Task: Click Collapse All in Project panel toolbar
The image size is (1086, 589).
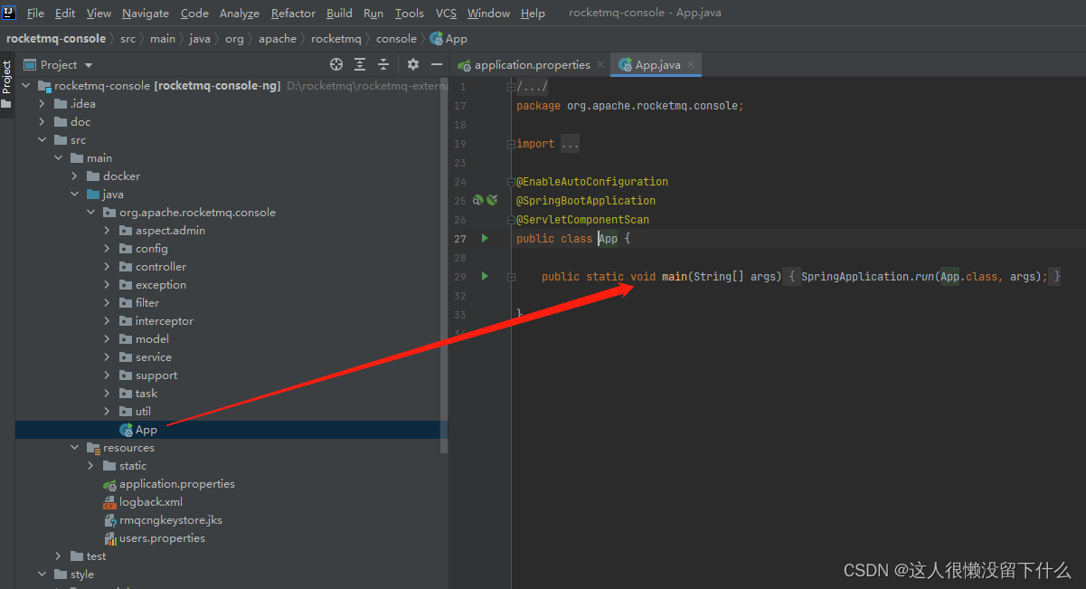Action: click(383, 64)
